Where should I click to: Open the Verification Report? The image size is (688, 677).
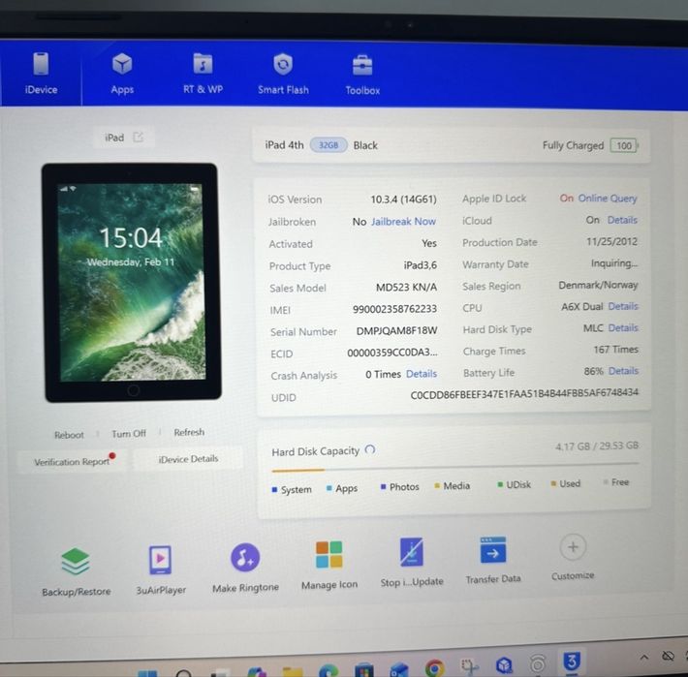pos(72,462)
